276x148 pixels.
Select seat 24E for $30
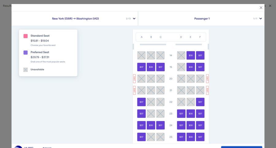tap(191, 125)
